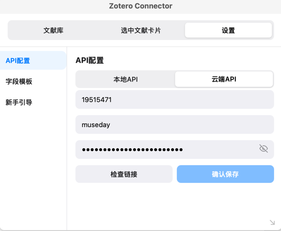Screen dimensions: 281x231
Task: Select the 云端API segment
Action: pyautogui.click(x=224, y=79)
